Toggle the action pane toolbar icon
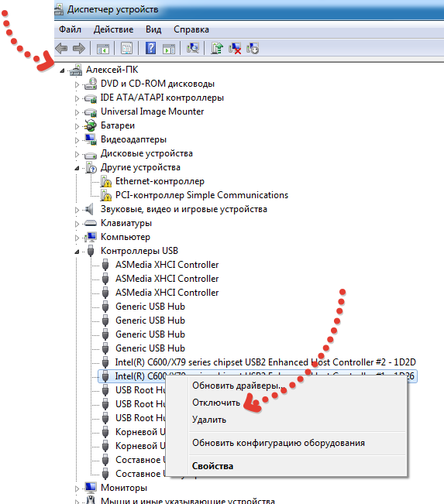 click(169, 49)
